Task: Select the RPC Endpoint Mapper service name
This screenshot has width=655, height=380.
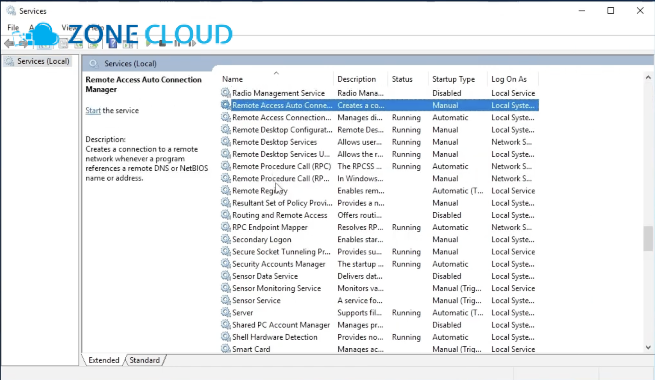Action: (270, 227)
